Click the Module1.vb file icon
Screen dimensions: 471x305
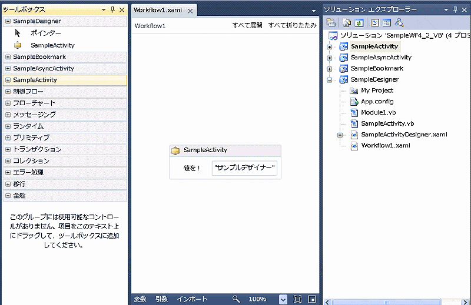354,112
